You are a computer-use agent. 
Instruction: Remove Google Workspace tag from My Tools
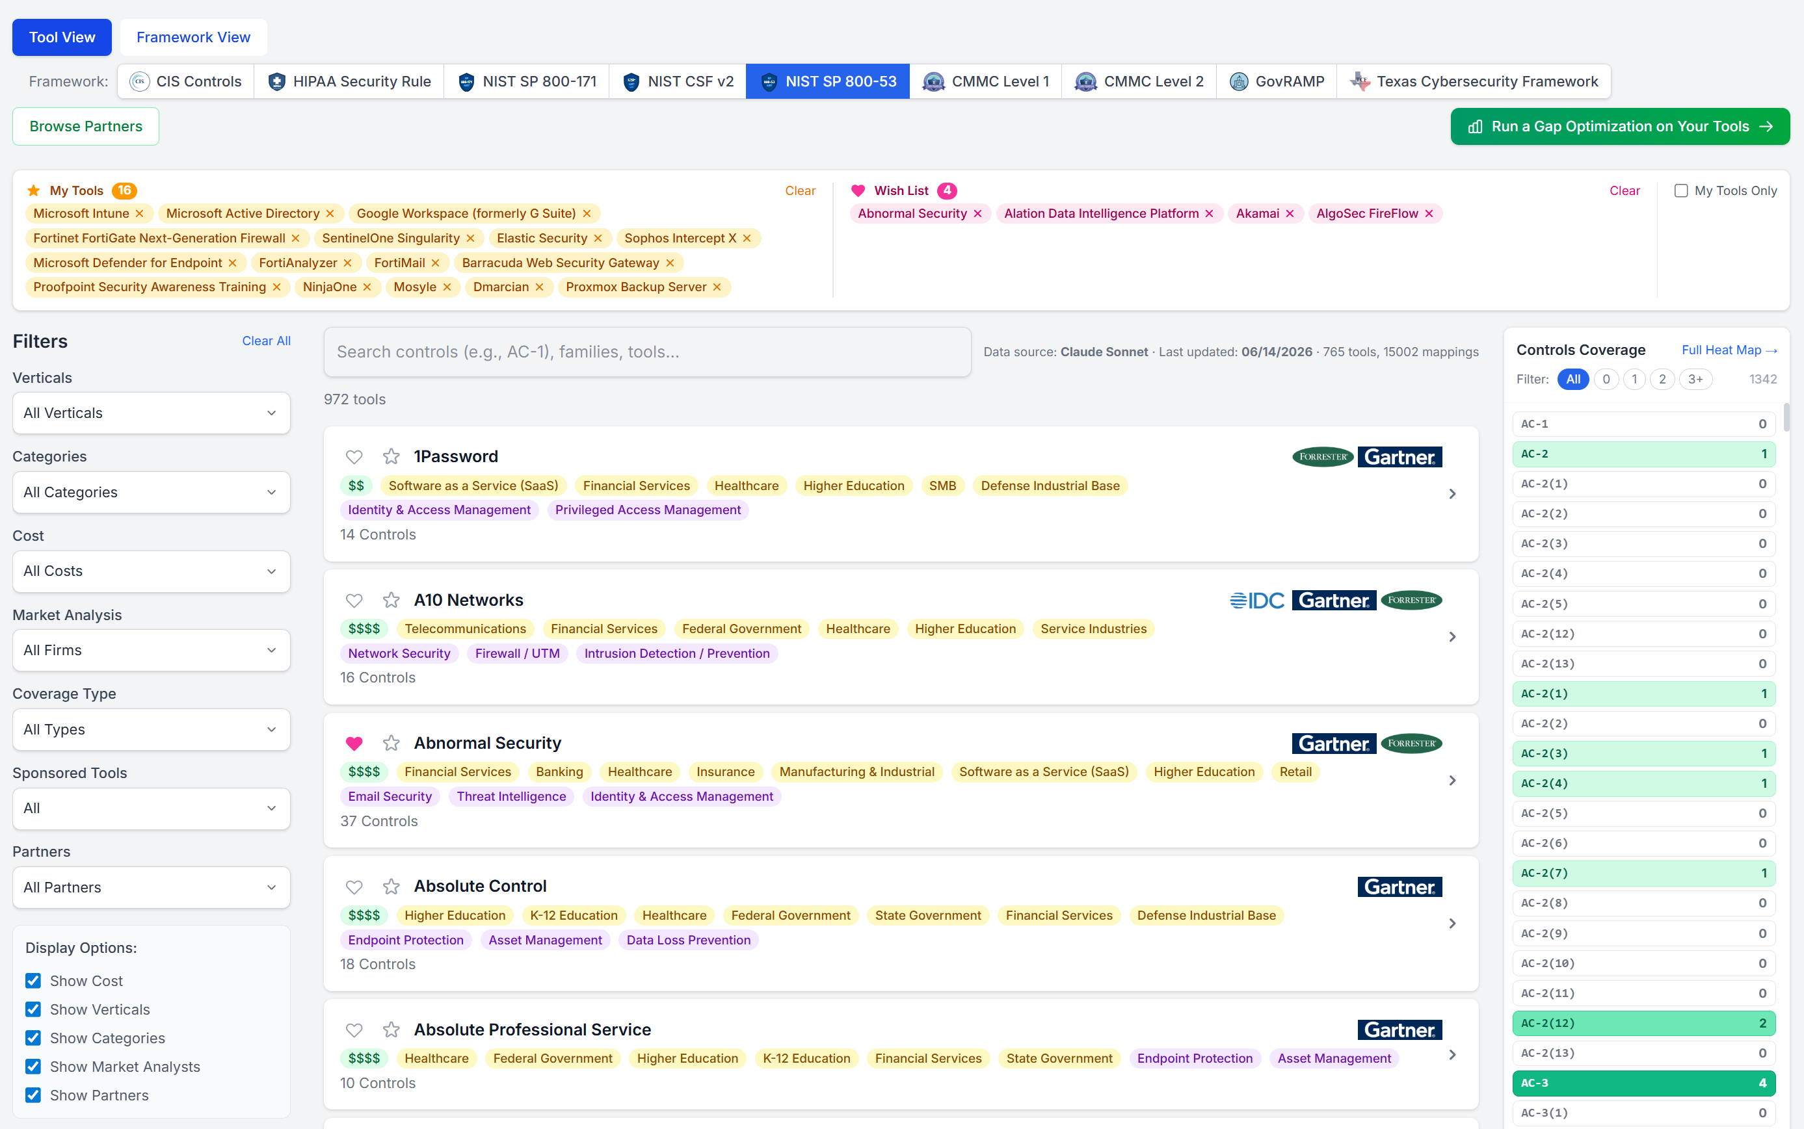click(587, 214)
